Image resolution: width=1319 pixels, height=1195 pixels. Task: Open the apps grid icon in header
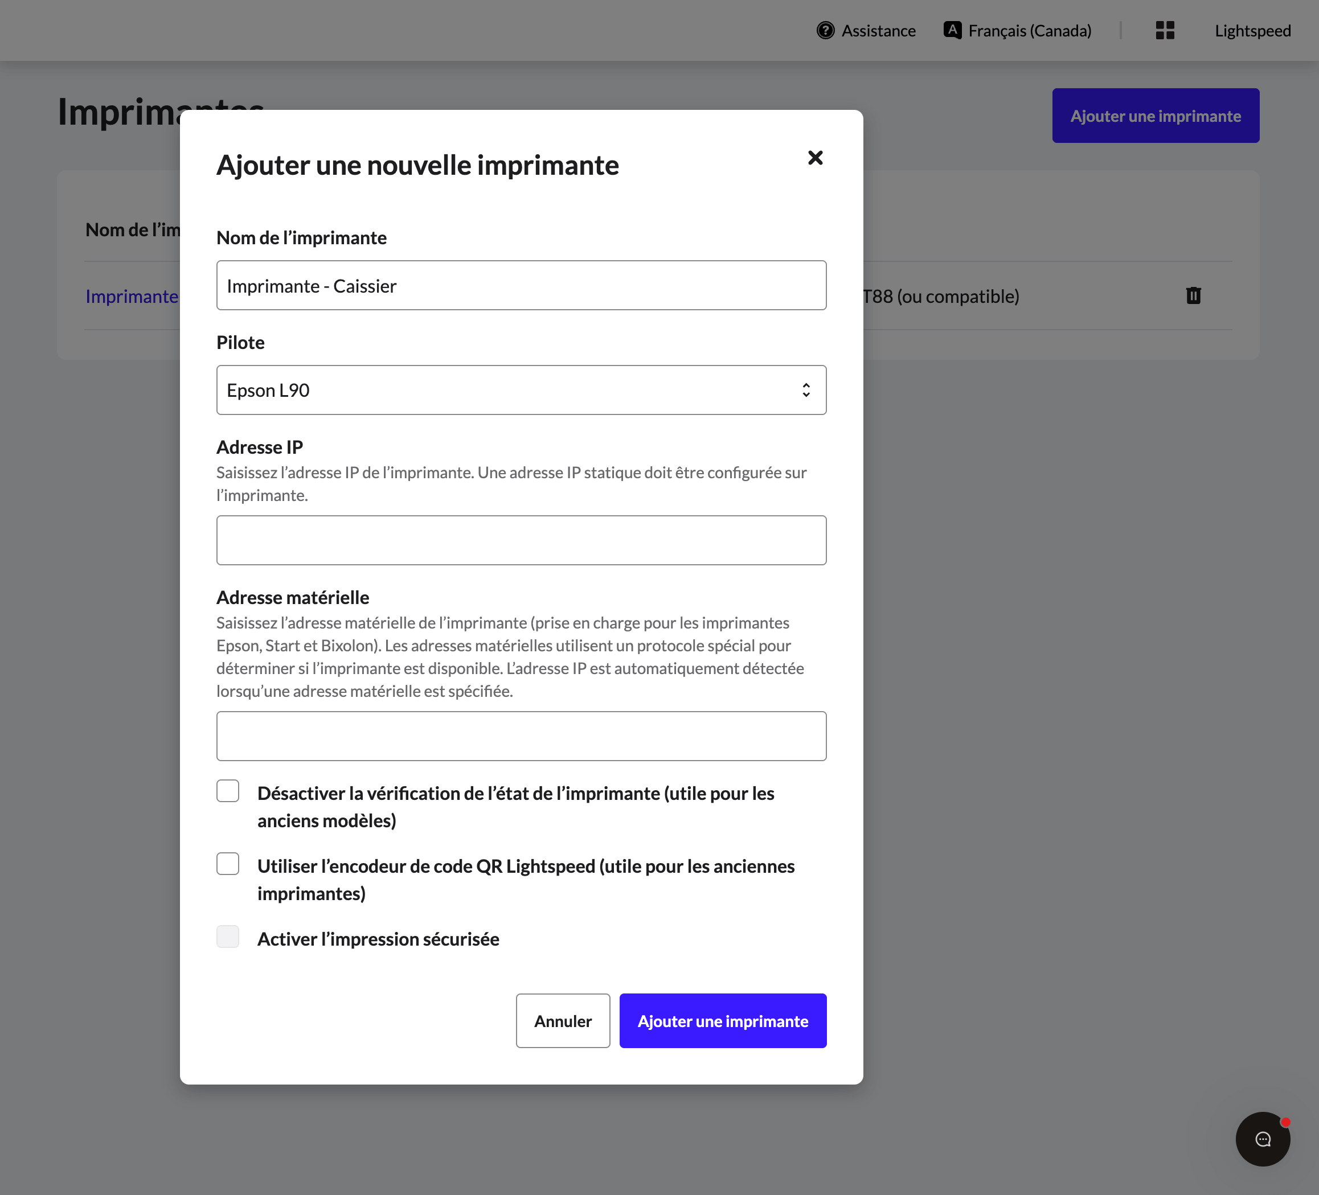tap(1165, 30)
